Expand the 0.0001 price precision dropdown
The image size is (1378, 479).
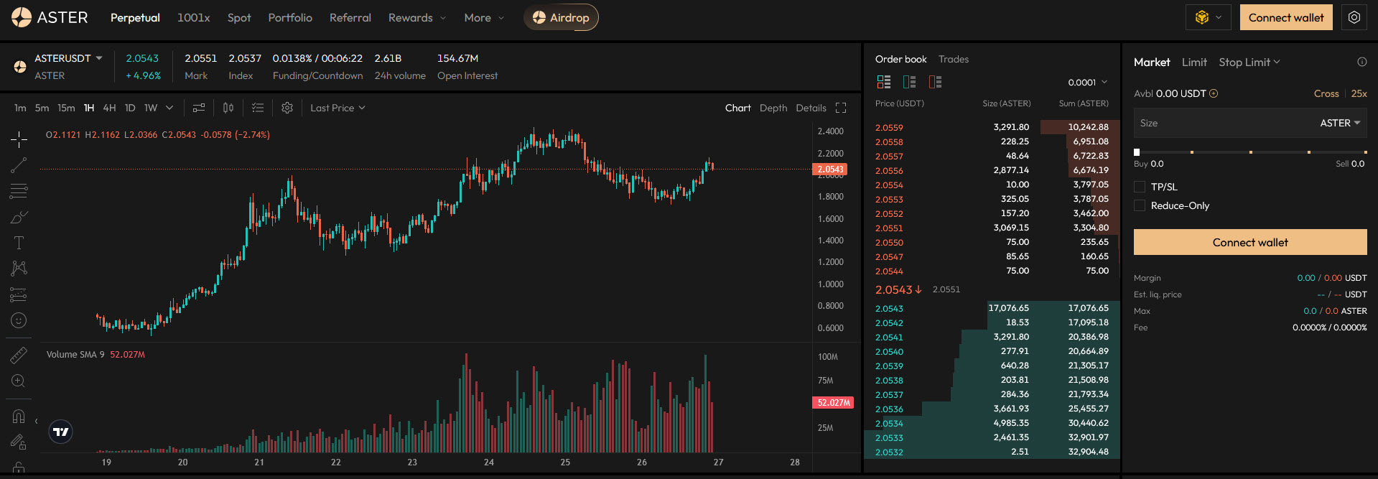coord(1087,83)
